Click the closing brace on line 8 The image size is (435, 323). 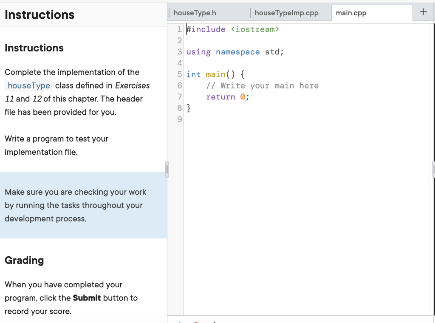188,108
